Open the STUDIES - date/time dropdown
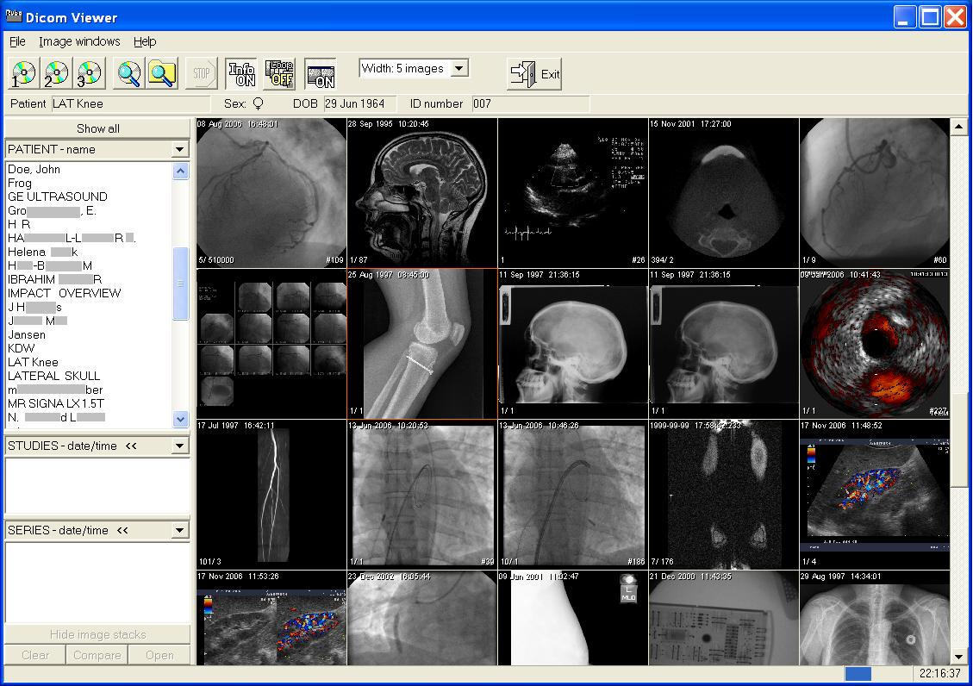Screen dimensions: 973x686 click(x=179, y=446)
